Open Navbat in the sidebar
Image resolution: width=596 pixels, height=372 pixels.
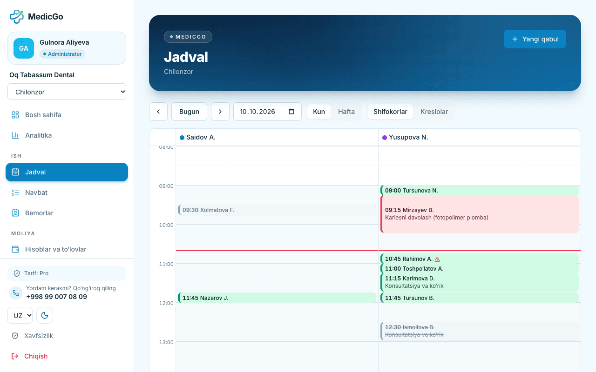67,193
